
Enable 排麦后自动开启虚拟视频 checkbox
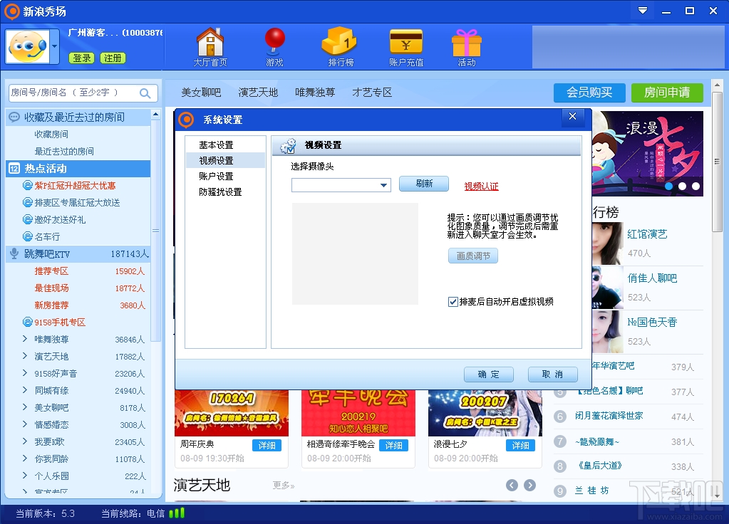click(453, 301)
